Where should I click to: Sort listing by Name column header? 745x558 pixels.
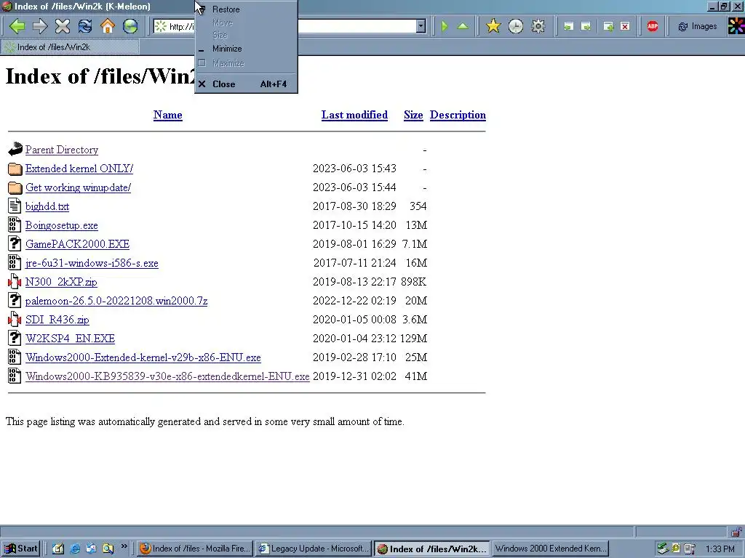pyautogui.click(x=168, y=115)
